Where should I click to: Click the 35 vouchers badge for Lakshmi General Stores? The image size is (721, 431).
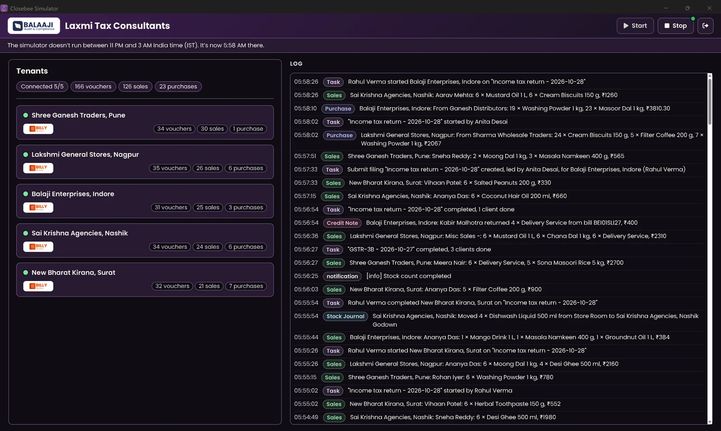(170, 168)
